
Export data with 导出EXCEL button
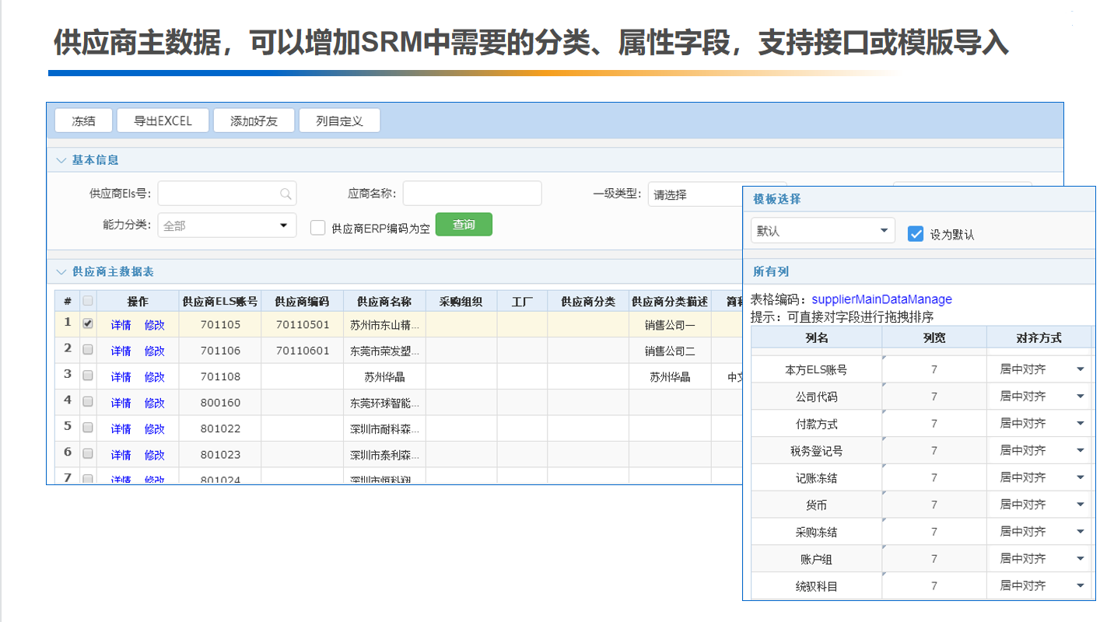coord(162,121)
